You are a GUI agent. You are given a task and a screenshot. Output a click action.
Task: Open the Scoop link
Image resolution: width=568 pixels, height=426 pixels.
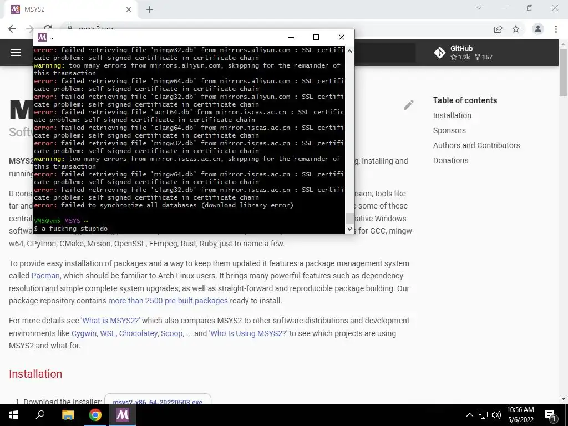click(x=172, y=333)
